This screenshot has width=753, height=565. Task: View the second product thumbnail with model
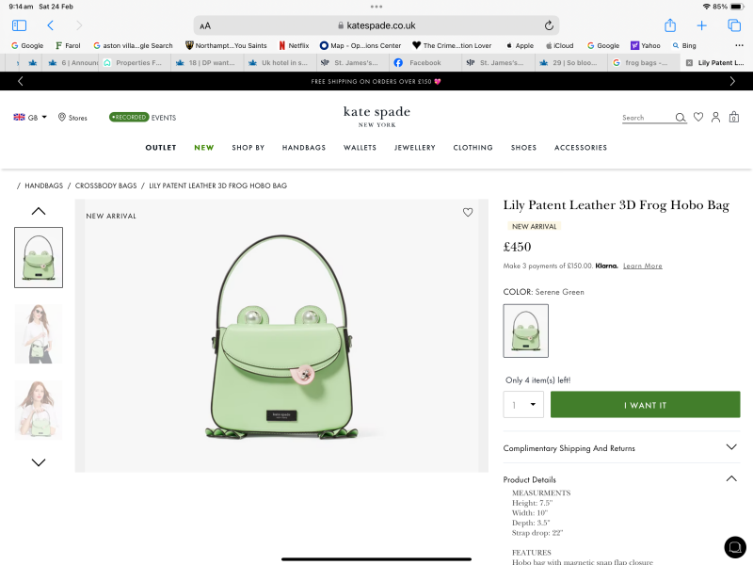pos(39,334)
